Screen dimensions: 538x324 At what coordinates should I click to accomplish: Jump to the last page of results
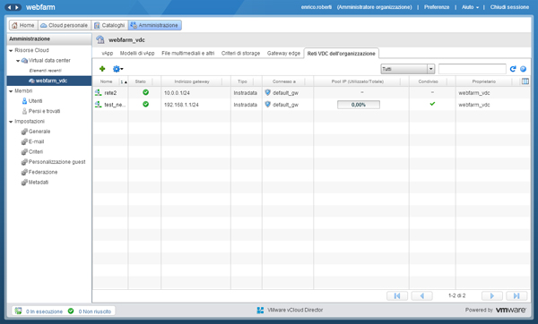tap(516, 295)
